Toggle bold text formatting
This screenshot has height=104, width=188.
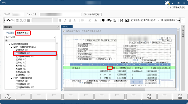pos(60,21)
